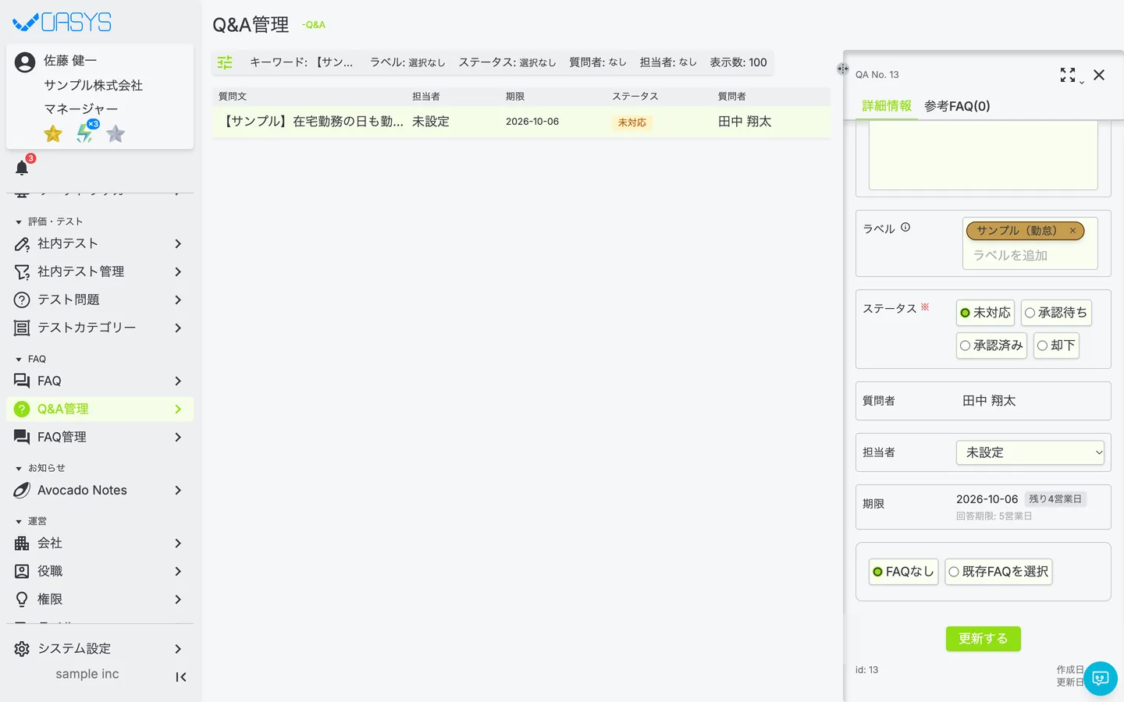Select 承認待ち status radio button
Image resolution: width=1124 pixels, height=702 pixels.
pos(1056,313)
